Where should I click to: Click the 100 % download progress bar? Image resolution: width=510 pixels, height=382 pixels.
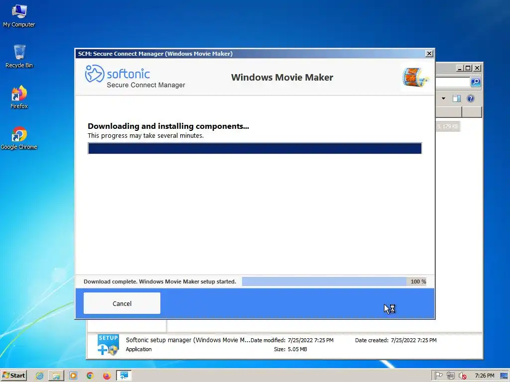(334, 282)
